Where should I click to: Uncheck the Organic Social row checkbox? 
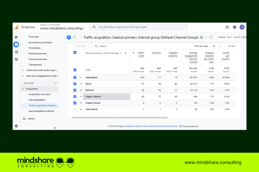(75, 103)
